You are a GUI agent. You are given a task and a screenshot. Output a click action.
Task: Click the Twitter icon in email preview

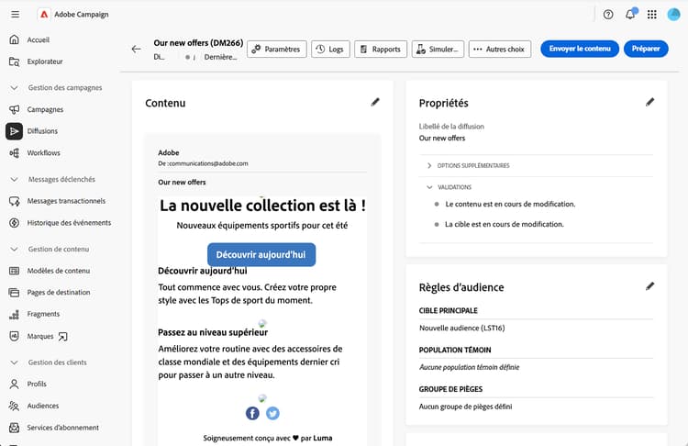click(x=272, y=413)
